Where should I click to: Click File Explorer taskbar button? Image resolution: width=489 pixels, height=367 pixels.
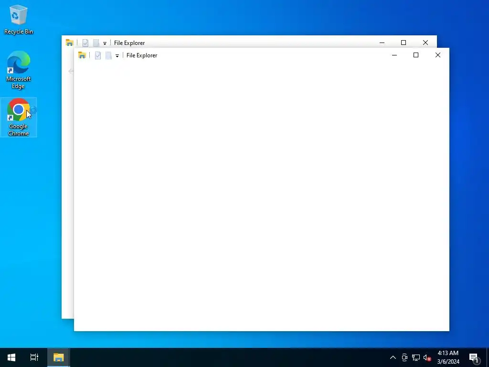pyautogui.click(x=58, y=357)
